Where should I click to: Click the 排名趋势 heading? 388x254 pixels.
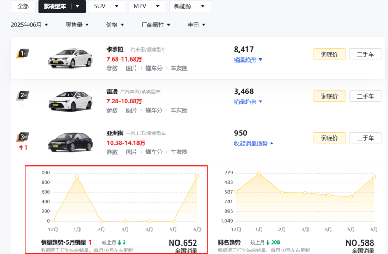click(229, 242)
